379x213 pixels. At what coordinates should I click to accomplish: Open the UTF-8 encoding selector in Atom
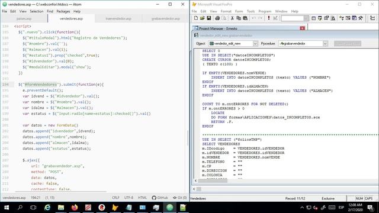[129, 198]
